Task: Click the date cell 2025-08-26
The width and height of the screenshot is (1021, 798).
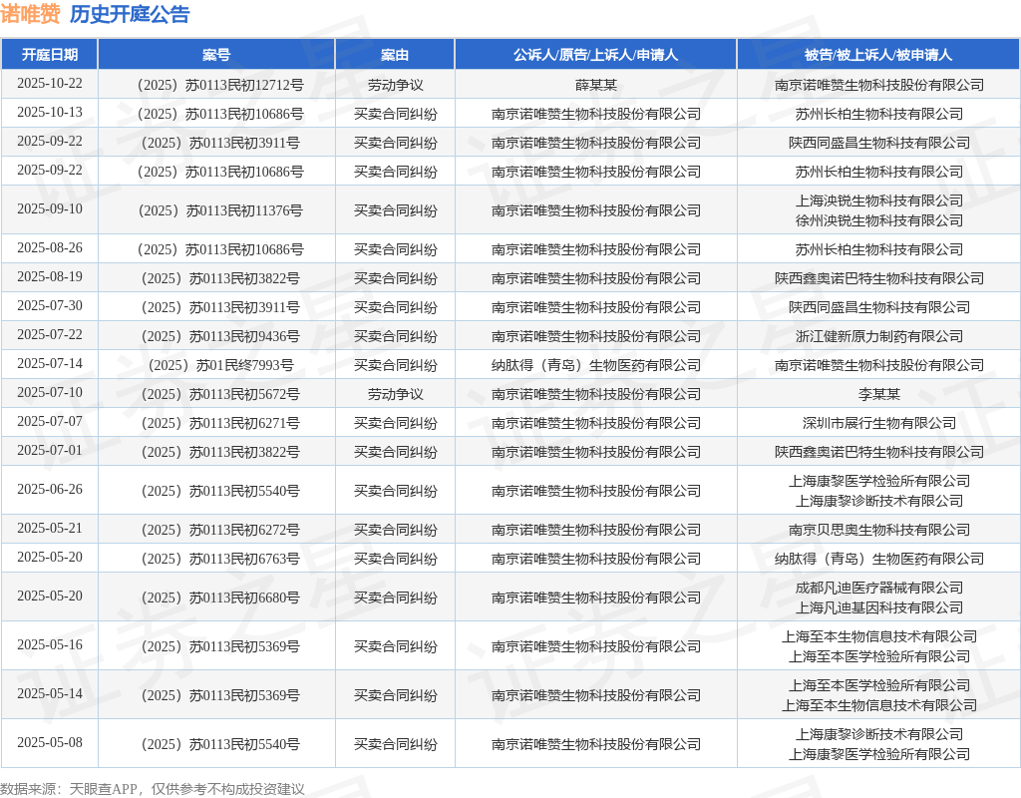Action: point(50,247)
